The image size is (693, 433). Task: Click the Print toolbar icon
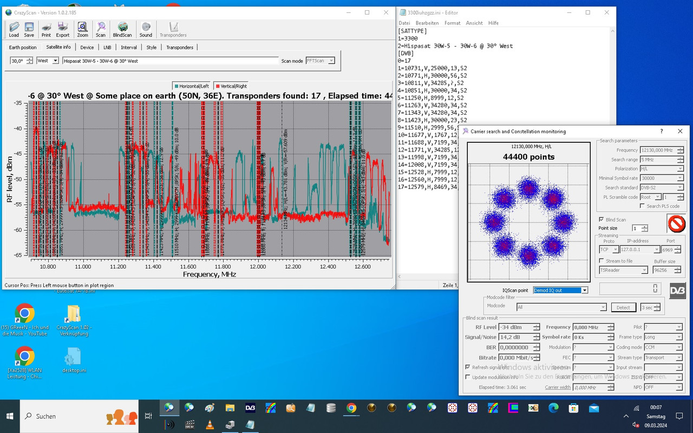point(47,29)
